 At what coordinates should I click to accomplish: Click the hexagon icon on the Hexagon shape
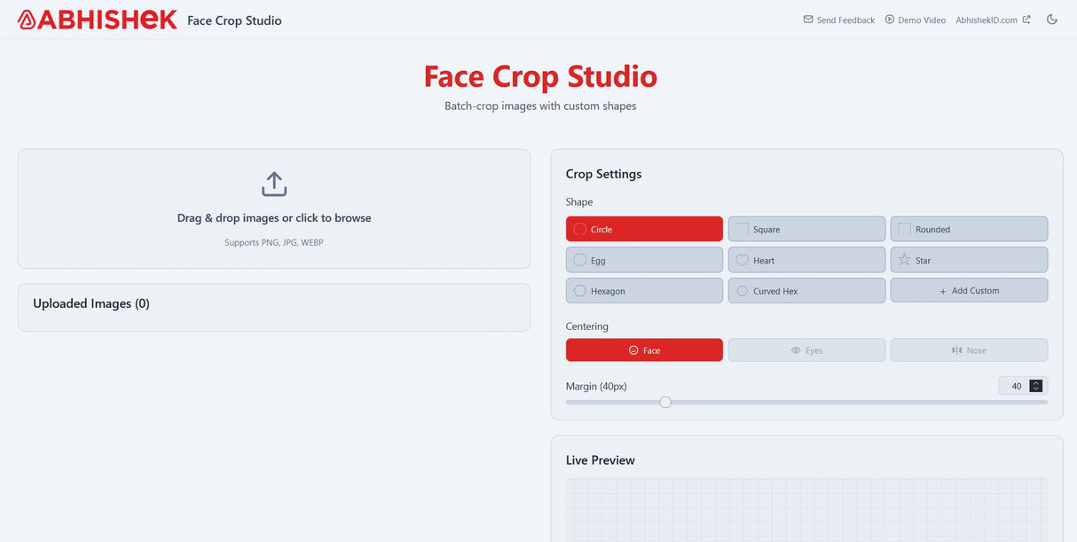pyautogui.click(x=580, y=290)
